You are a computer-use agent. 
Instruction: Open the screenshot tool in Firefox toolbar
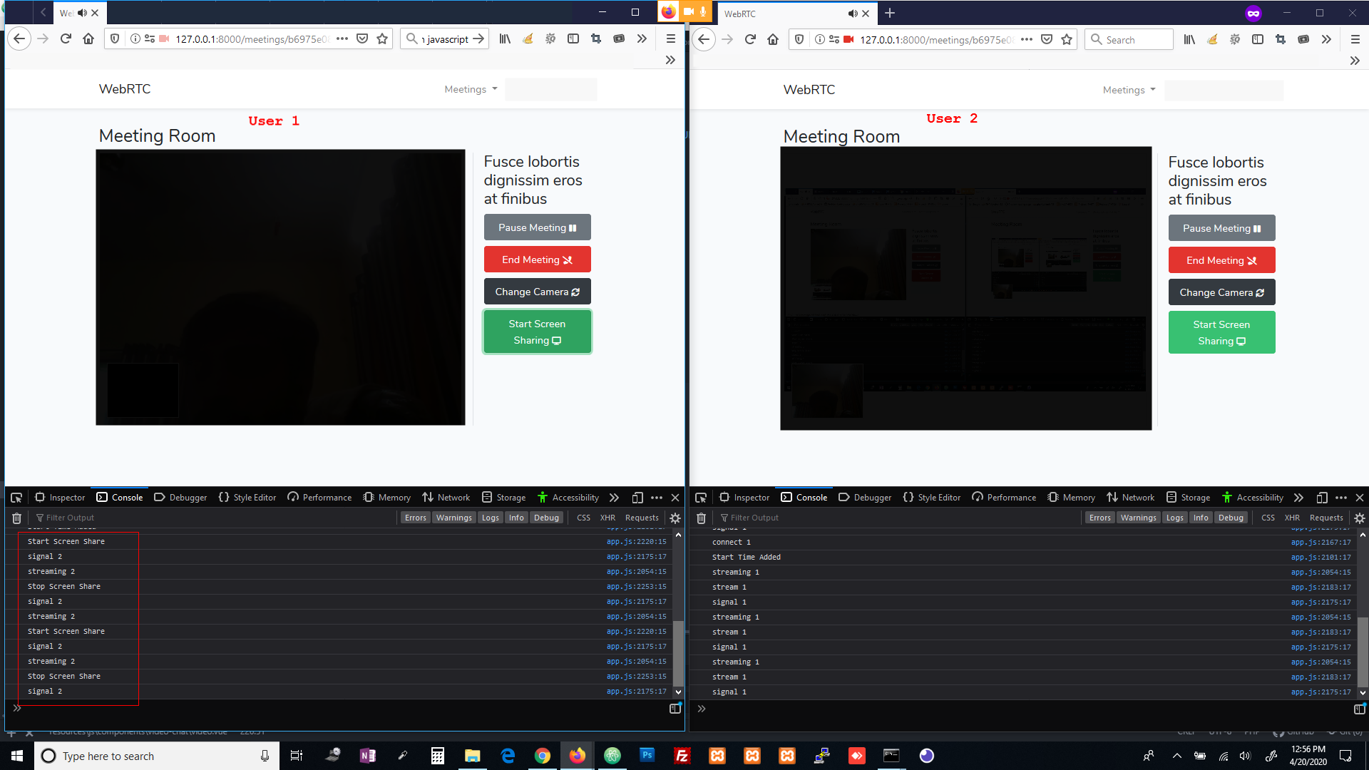click(x=596, y=39)
